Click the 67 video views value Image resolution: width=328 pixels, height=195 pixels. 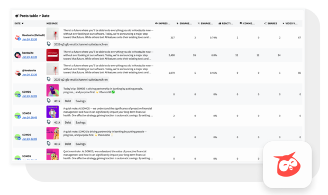point(299,37)
